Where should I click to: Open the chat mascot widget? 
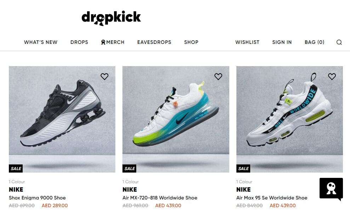click(331, 189)
